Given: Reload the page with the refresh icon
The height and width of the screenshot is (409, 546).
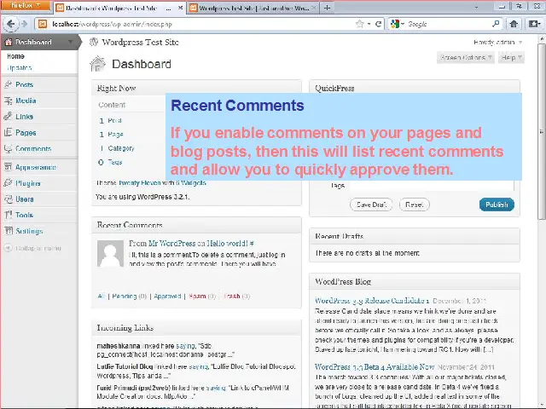Looking at the screenshot, I should (x=378, y=24).
